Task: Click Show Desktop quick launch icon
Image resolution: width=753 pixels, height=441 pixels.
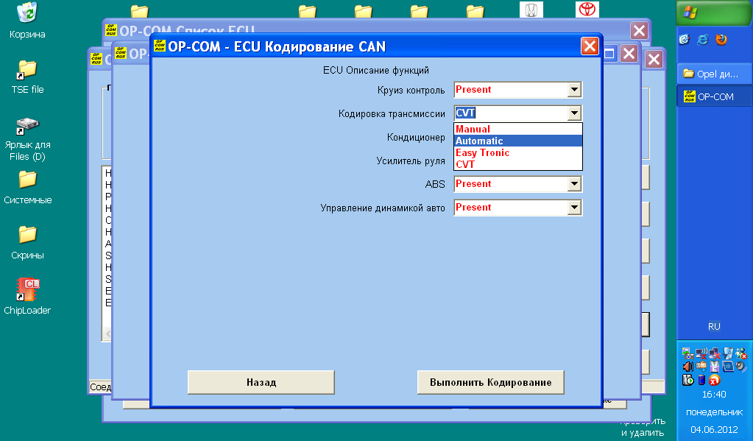Action: point(685,40)
